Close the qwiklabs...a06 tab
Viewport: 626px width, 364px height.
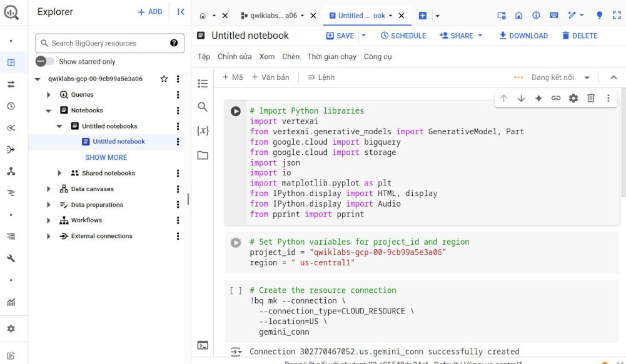coord(313,16)
